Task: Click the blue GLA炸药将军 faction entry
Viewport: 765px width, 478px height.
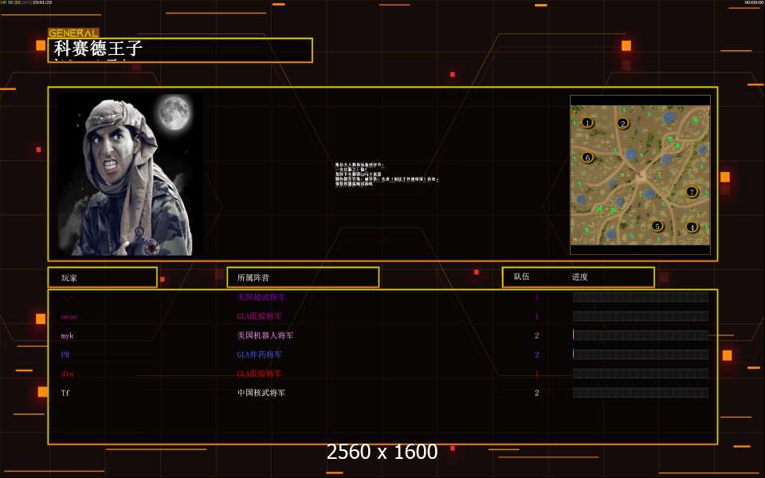Action: [259, 355]
